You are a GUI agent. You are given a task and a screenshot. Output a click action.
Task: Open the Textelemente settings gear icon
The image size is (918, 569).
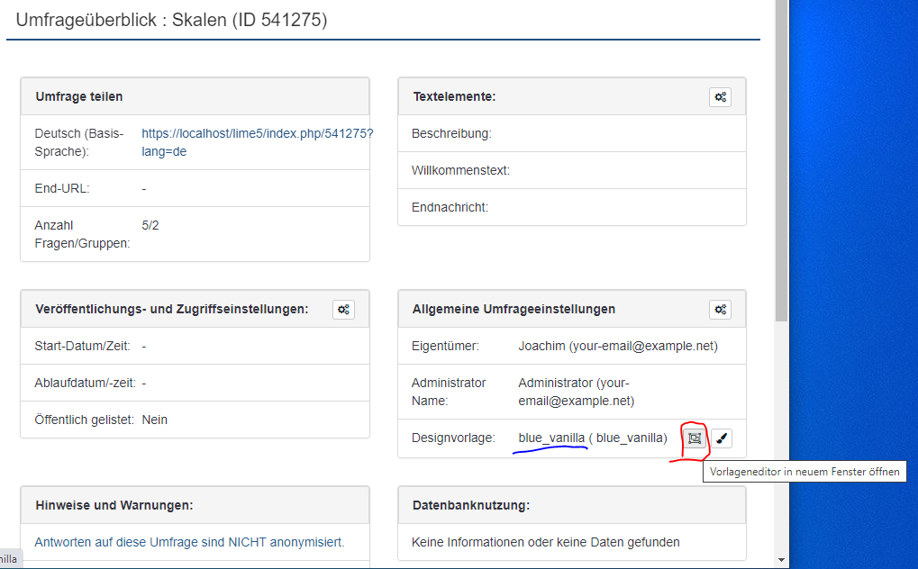coord(720,97)
